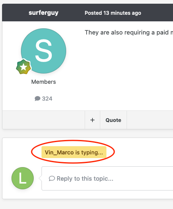This screenshot has height=209, width=173.
Task: Click the "Posted 13 minutes ago" timestamp
Action: point(113,13)
